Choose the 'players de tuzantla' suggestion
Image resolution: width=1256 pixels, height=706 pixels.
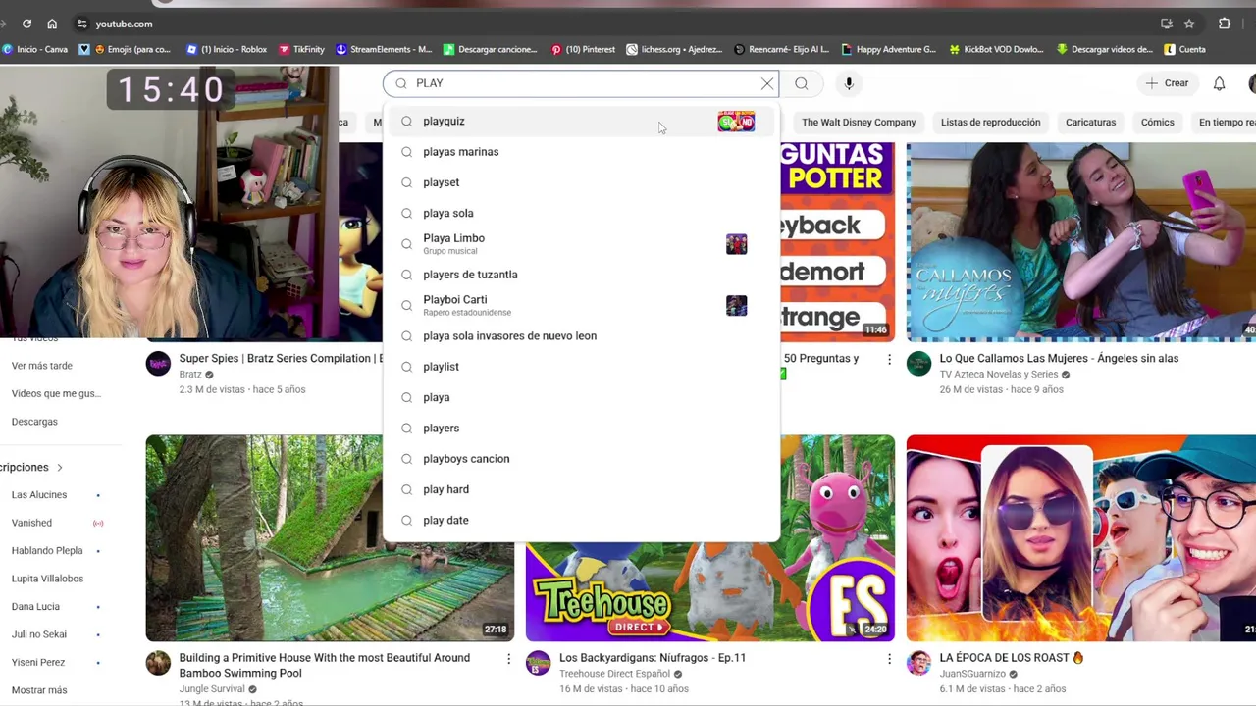tap(581, 275)
